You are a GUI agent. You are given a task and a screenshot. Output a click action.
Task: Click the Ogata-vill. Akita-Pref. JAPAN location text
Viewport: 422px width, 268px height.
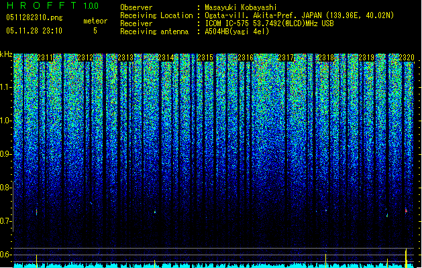299,15
